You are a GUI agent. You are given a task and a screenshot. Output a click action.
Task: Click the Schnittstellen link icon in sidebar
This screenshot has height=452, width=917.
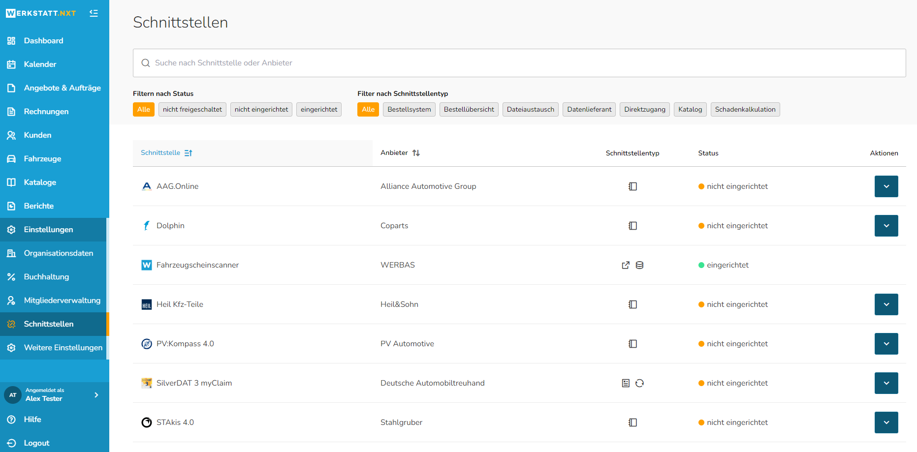point(11,324)
